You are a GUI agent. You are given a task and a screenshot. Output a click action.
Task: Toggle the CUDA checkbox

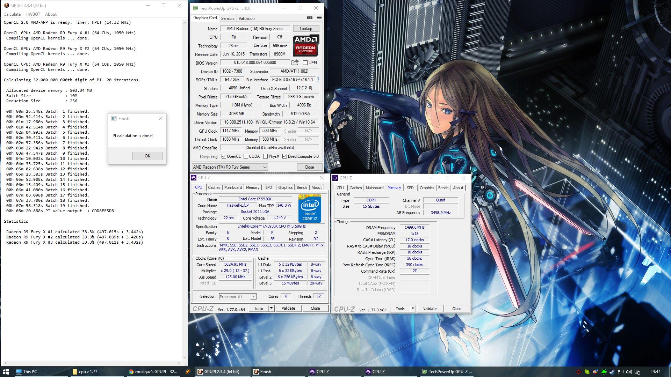click(x=246, y=156)
